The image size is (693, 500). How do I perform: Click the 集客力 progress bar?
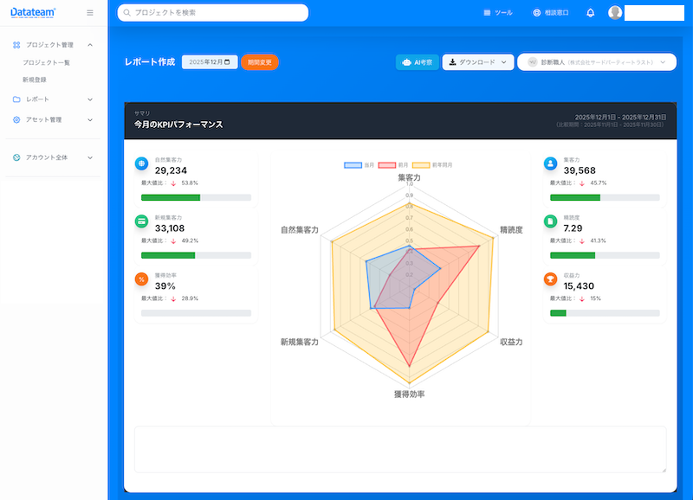click(605, 198)
